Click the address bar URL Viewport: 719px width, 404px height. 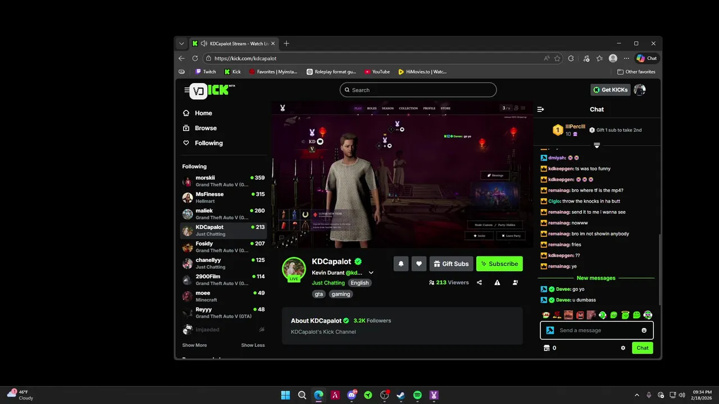tap(245, 58)
